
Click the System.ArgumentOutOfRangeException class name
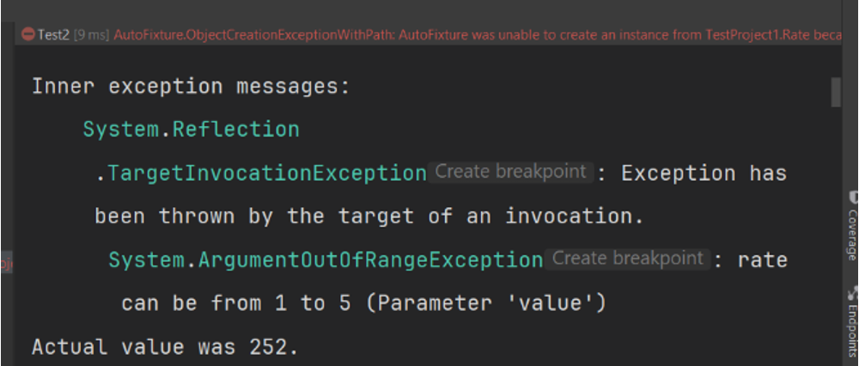(325, 259)
